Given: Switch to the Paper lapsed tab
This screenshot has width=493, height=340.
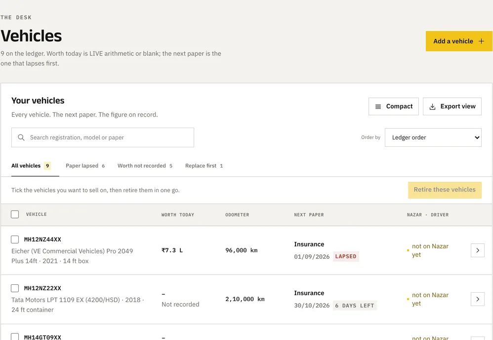Looking at the screenshot, I should 85,166.
